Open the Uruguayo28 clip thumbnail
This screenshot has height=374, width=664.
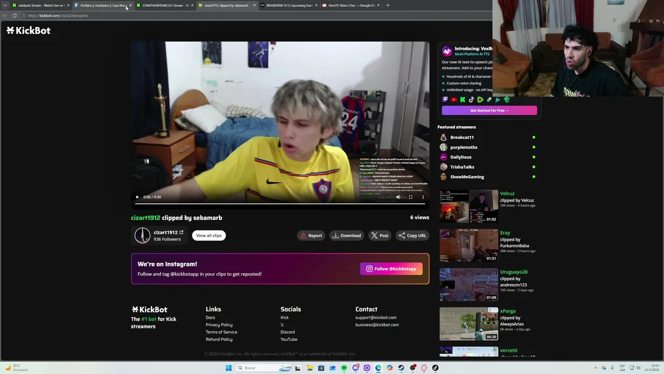[x=468, y=285]
